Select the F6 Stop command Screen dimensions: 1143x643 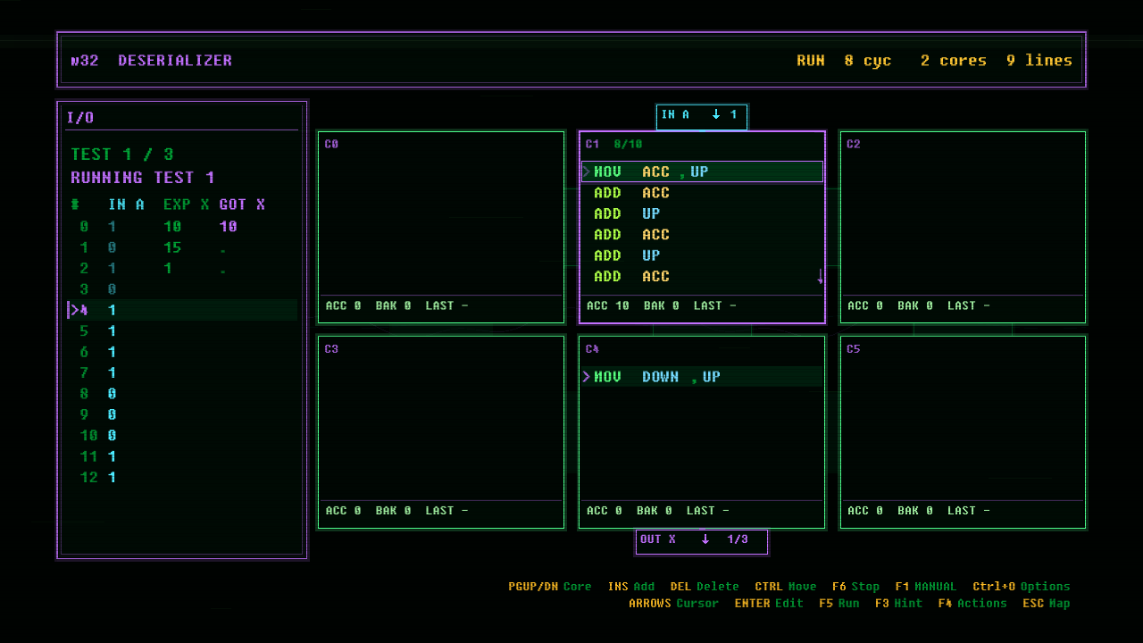click(x=855, y=587)
